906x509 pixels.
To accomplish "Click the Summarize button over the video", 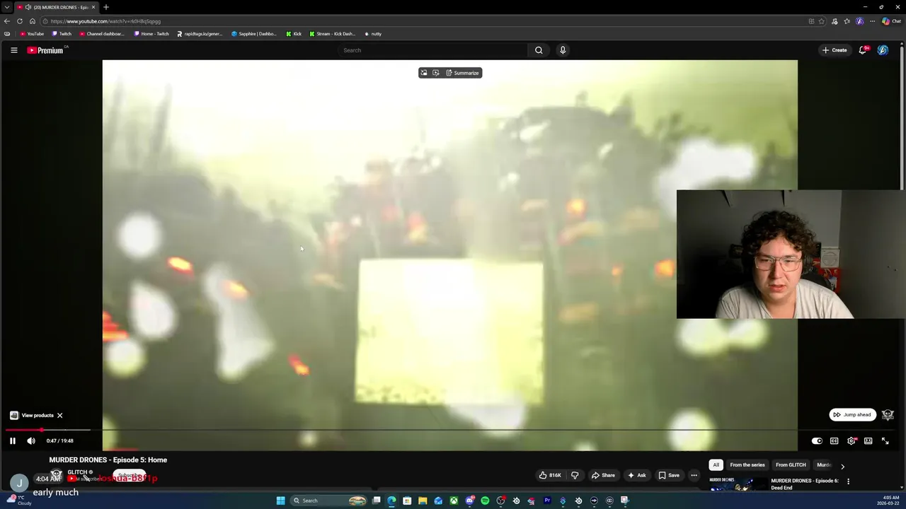I will 462,73.
